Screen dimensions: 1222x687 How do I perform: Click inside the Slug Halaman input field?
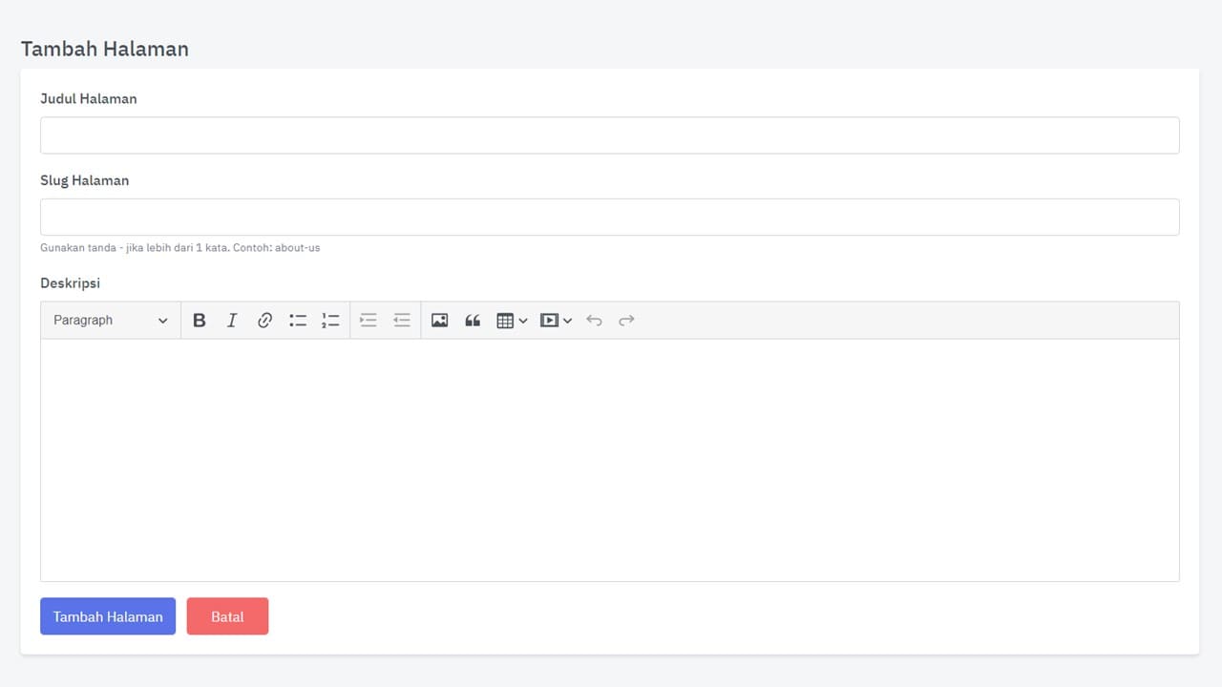609,217
